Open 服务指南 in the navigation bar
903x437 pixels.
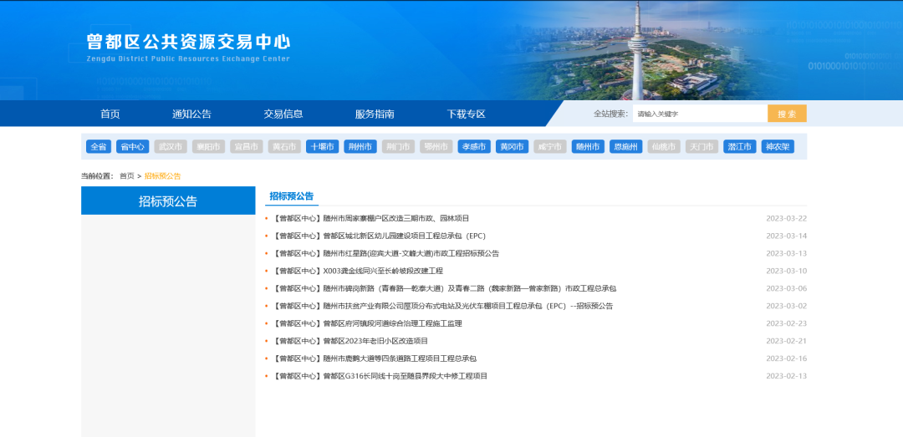[374, 114]
